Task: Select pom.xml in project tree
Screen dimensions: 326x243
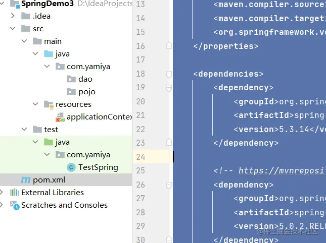Action: pyautogui.click(x=49, y=180)
